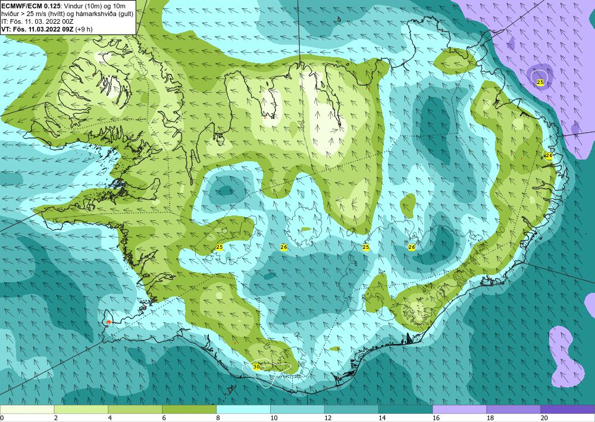This screenshot has height=422, width=595.
Task: Click the 10–12 turquoise legend swatch
Action: pyautogui.click(x=297, y=410)
